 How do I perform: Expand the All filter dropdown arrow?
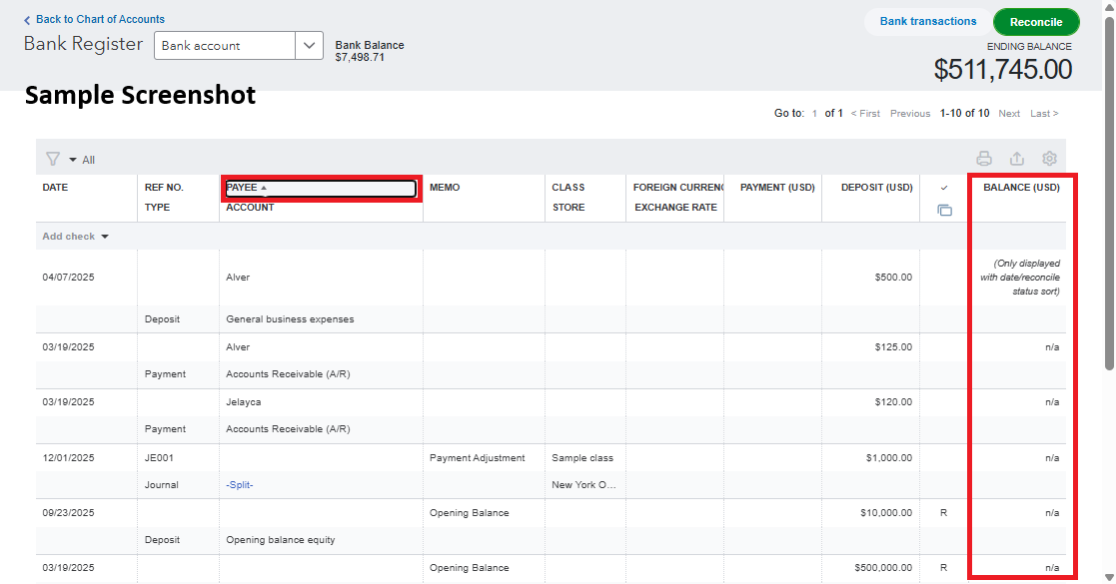73,160
